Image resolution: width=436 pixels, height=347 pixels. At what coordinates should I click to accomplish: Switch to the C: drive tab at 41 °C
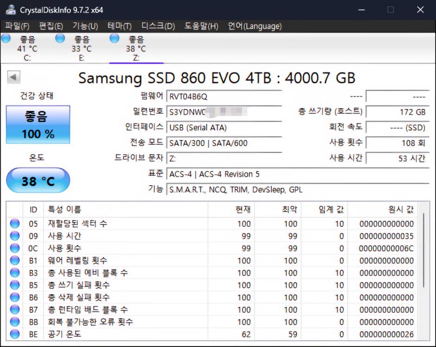27,48
